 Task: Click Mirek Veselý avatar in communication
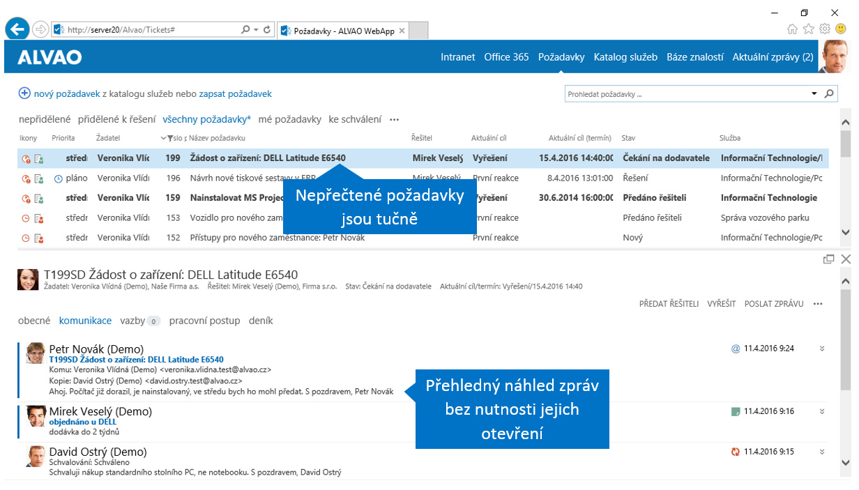click(36, 416)
